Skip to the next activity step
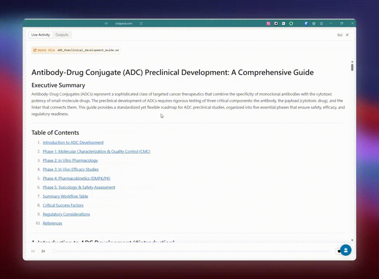This screenshot has height=279, width=379. click(43, 251)
